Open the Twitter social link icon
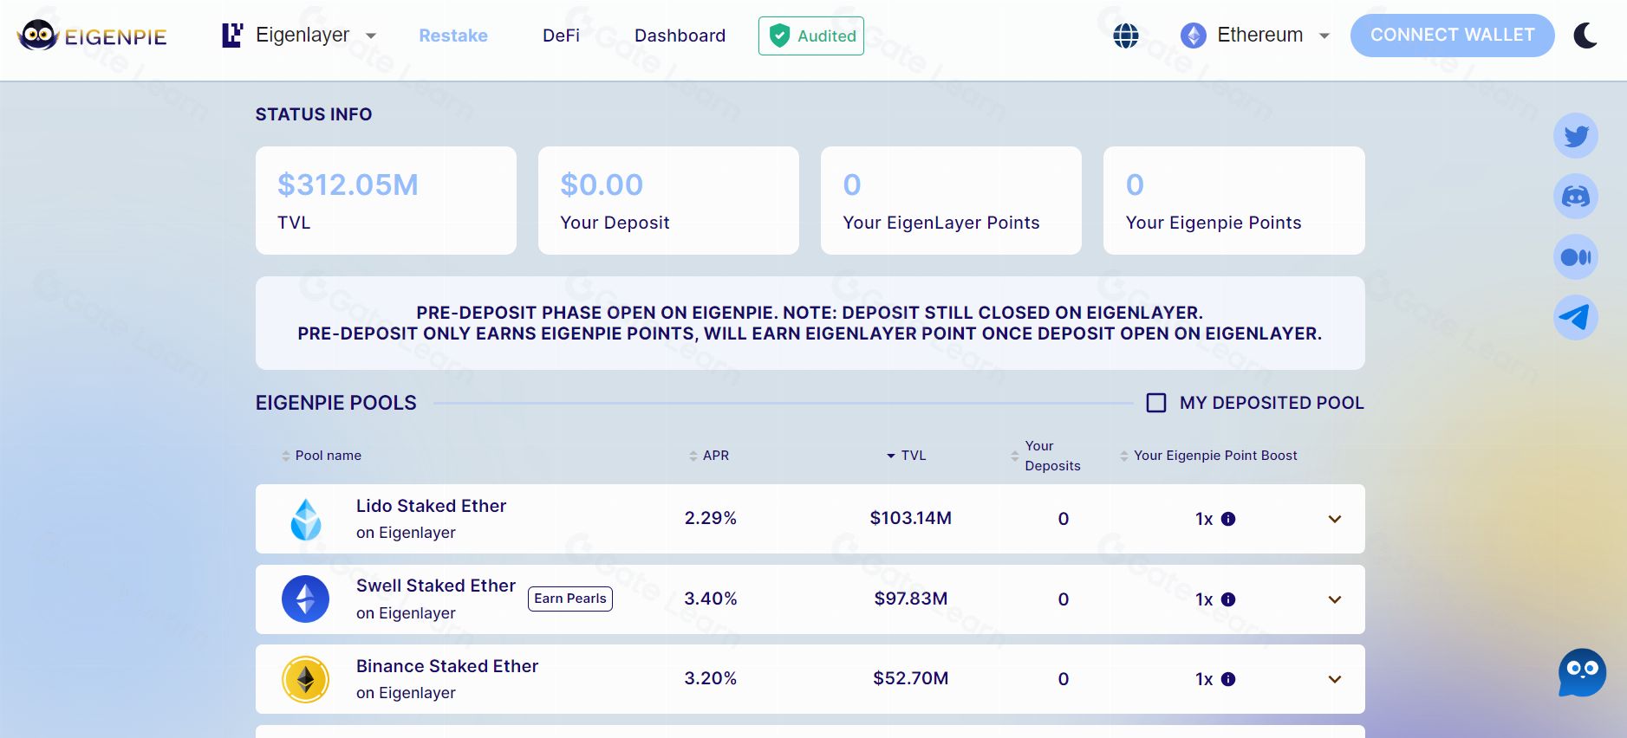Image resolution: width=1627 pixels, height=738 pixels. (x=1575, y=136)
